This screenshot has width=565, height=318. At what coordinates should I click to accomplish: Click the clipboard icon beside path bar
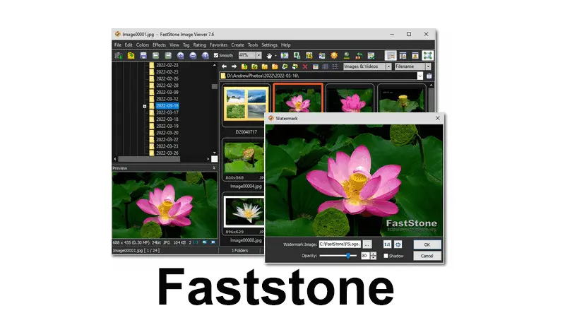tap(429, 76)
